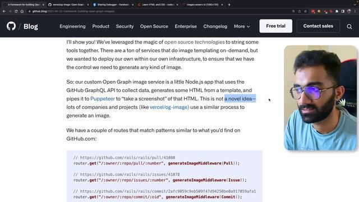Screen dimensions: 359x202
Task: Open the browser profile avatar
Action: 349,11
